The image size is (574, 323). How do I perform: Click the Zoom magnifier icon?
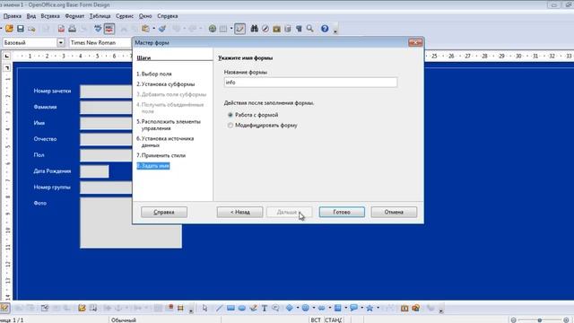click(x=310, y=29)
